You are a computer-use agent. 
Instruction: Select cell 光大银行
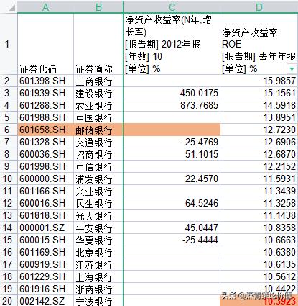point(98,215)
